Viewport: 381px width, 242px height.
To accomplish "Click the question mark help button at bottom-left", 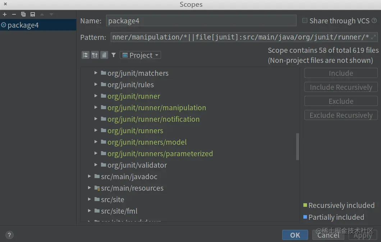I will 10,235.
